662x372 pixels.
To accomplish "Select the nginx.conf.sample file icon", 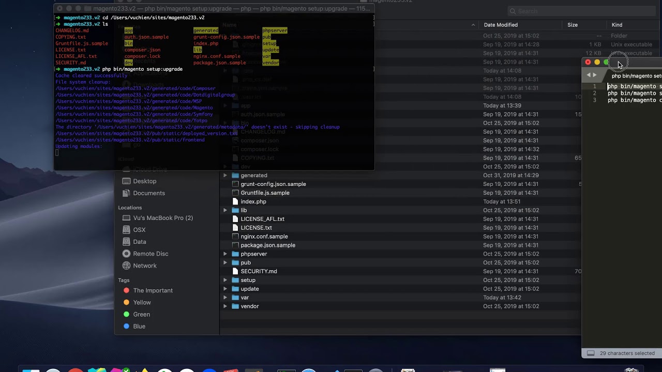I will tap(235, 237).
